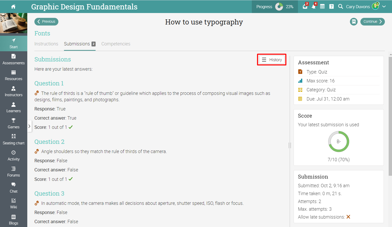Click the B- score donut chart
392x227 pixels.
tap(339, 142)
